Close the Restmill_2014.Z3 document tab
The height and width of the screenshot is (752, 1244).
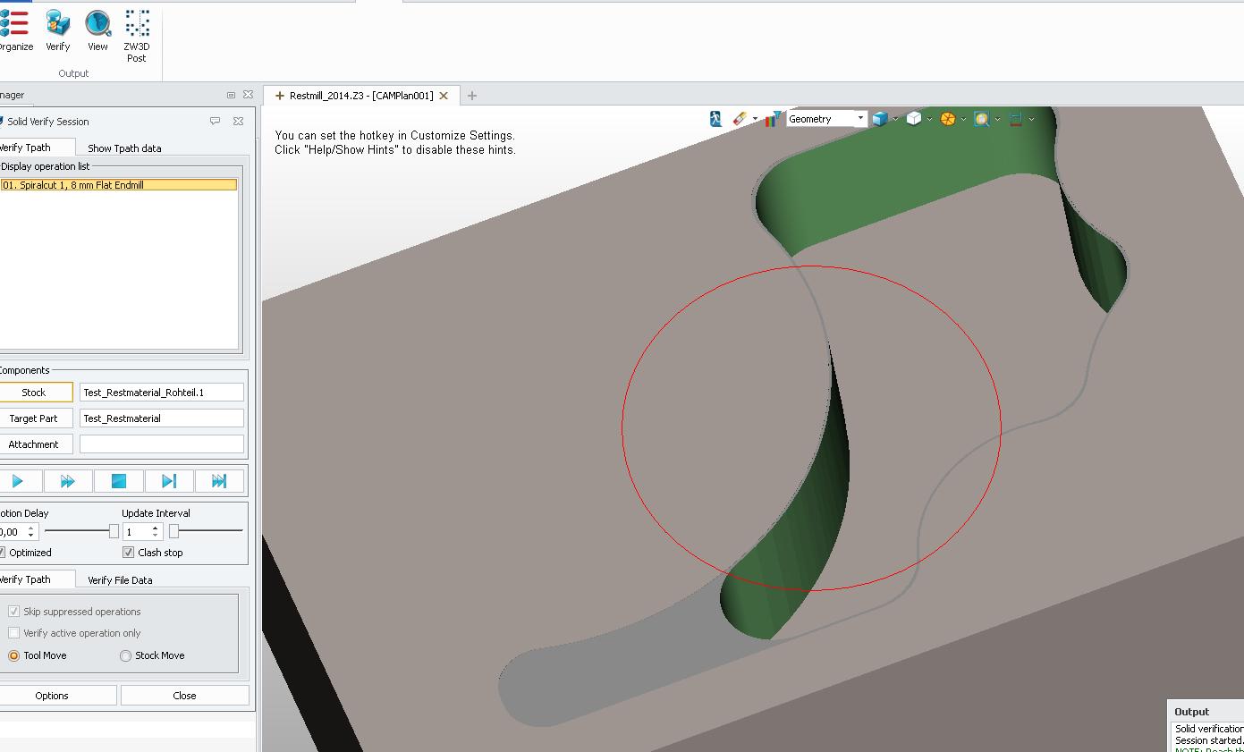[x=444, y=96]
